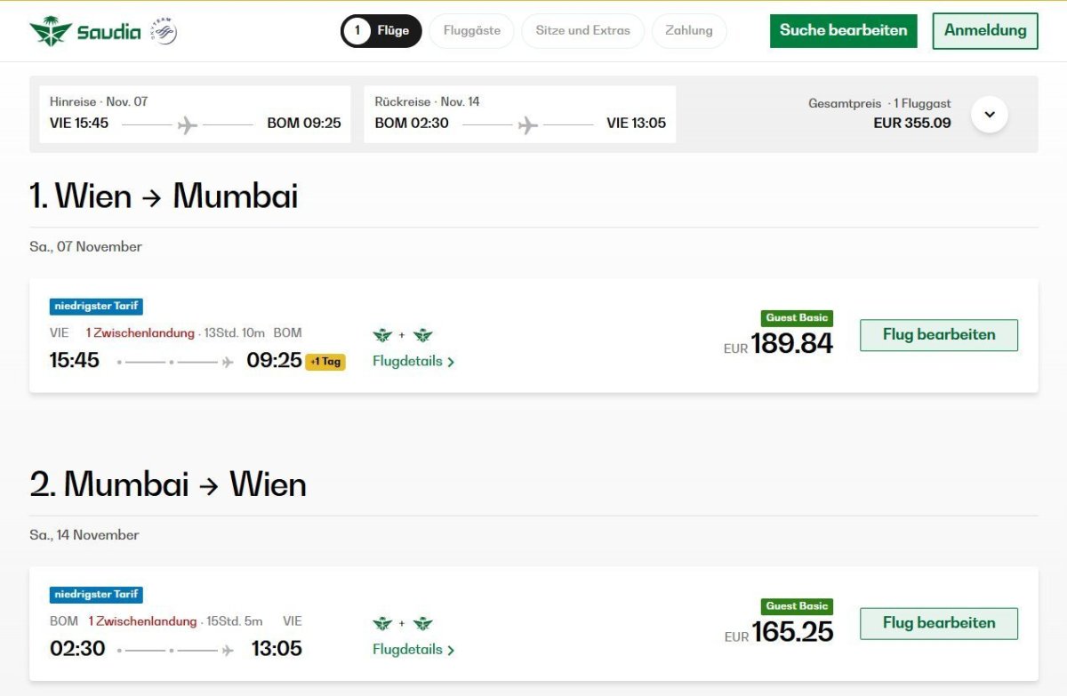Click the Suche bearbeiten button
This screenshot has height=696, width=1067.
tap(843, 30)
